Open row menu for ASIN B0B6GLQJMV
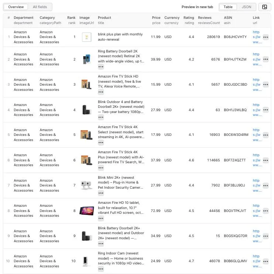The image size is (274, 274). [266, 261]
